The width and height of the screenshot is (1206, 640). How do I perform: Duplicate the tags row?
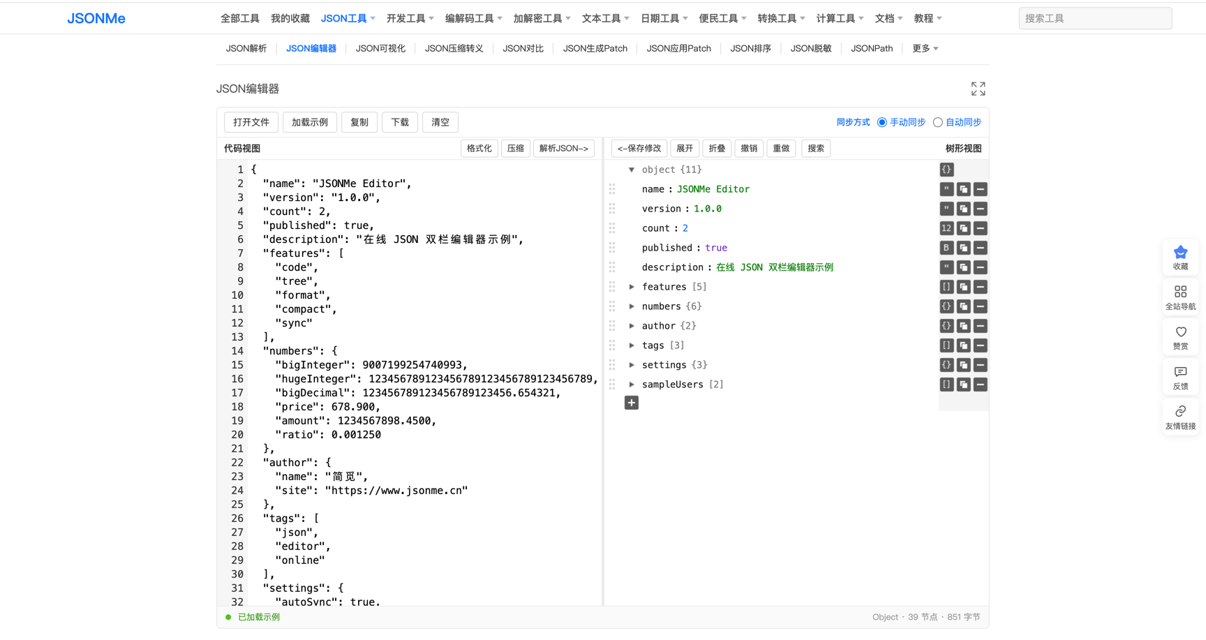[x=963, y=345]
